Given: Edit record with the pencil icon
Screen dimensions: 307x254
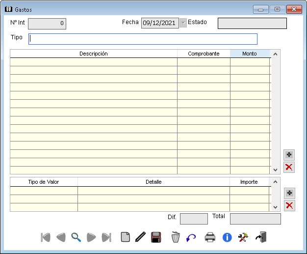Looking at the screenshot, I should coord(141,237).
